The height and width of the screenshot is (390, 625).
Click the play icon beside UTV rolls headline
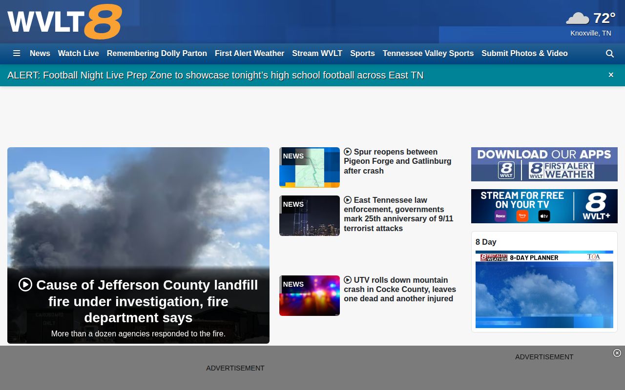tap(348, 280)
